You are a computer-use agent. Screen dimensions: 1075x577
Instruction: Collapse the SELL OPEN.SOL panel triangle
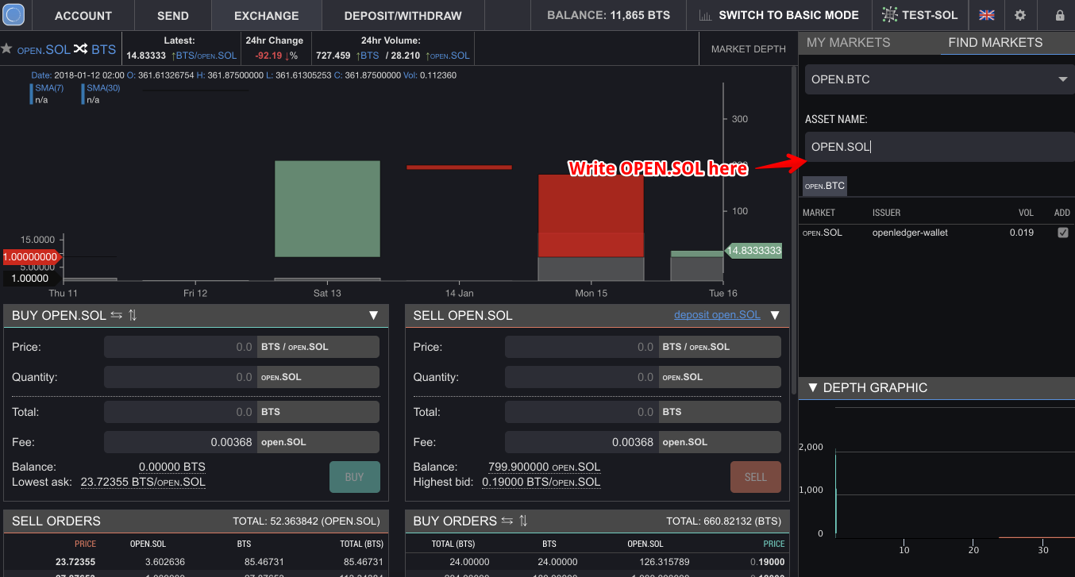pyautogui.click(x=775, y=315)
